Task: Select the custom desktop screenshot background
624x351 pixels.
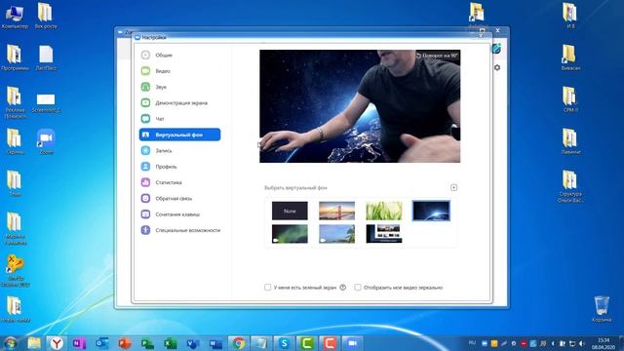Action: (384, 234)
